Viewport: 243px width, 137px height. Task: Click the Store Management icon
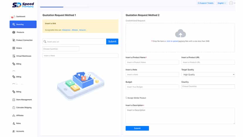click(x=14, y=100)
